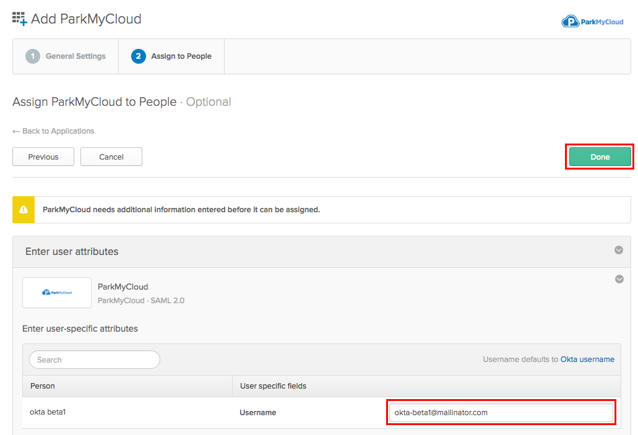Click the yellow warning icon
The width and height of the screenshot is (638, 435).
pos(24,210)
